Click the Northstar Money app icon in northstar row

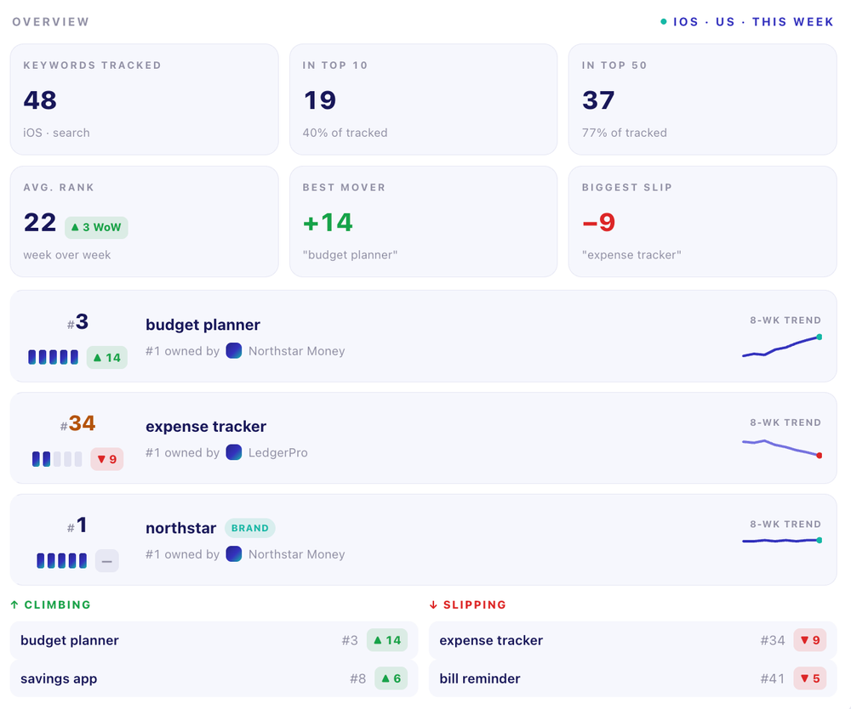(x=234, y=554)
